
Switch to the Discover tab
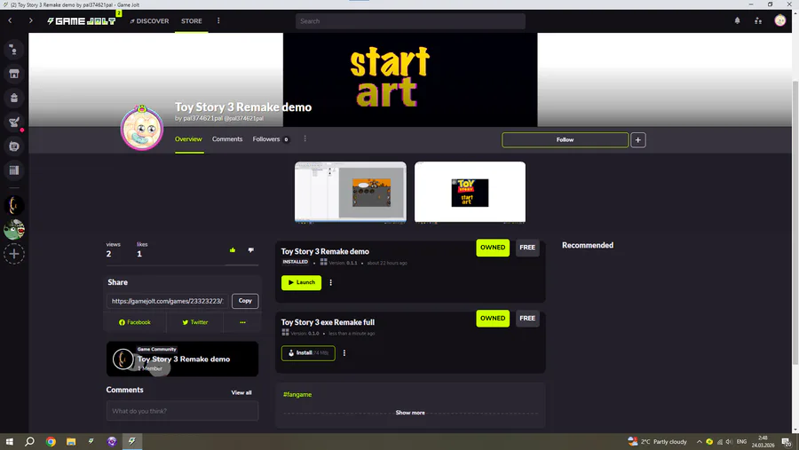tap(149, 21)
